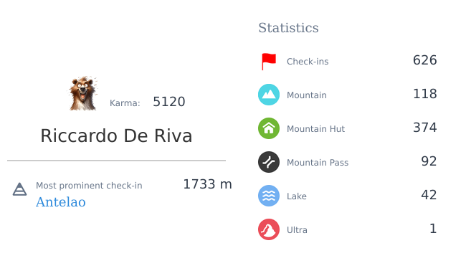This screenshot has width=466, height=276.
Task: Click the Riccardo De Riva name
Action: [x=116, y=135]
